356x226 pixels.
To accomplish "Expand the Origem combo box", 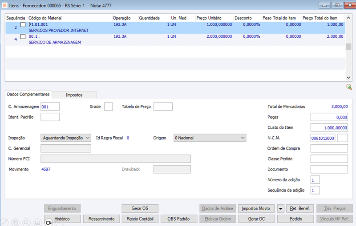I will [210, 138].
